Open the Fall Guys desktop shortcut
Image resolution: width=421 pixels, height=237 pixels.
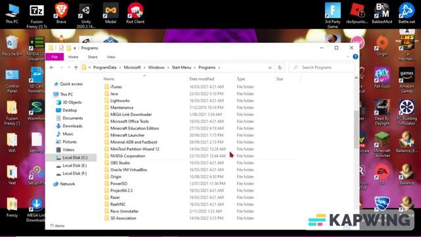[x=382, y=78]
